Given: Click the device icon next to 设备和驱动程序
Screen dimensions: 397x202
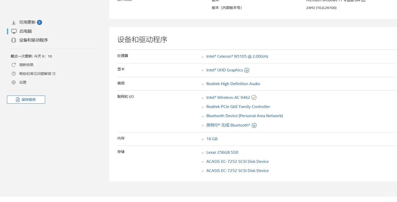Looking at the screenshot, I should pyautogui.click(x=13, y=40).
